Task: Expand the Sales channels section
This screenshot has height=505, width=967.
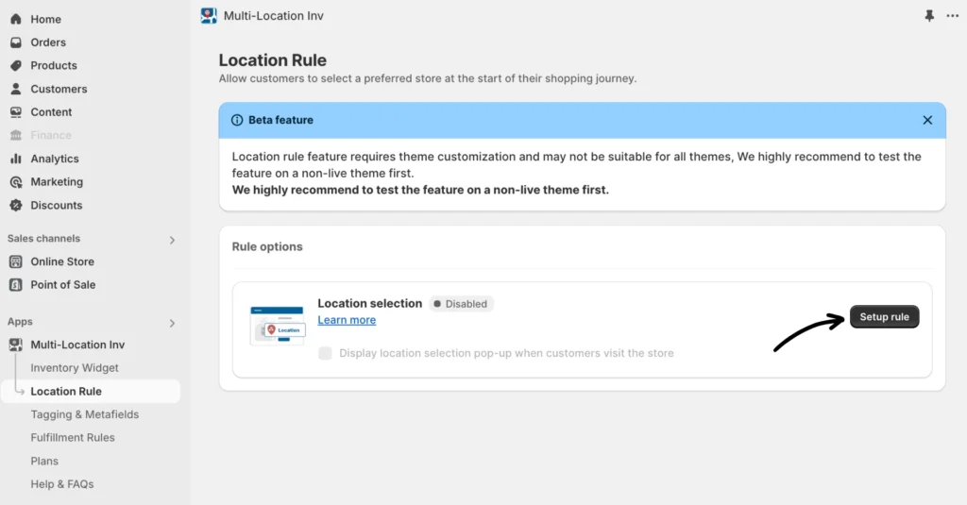Action: pos(172,240)
